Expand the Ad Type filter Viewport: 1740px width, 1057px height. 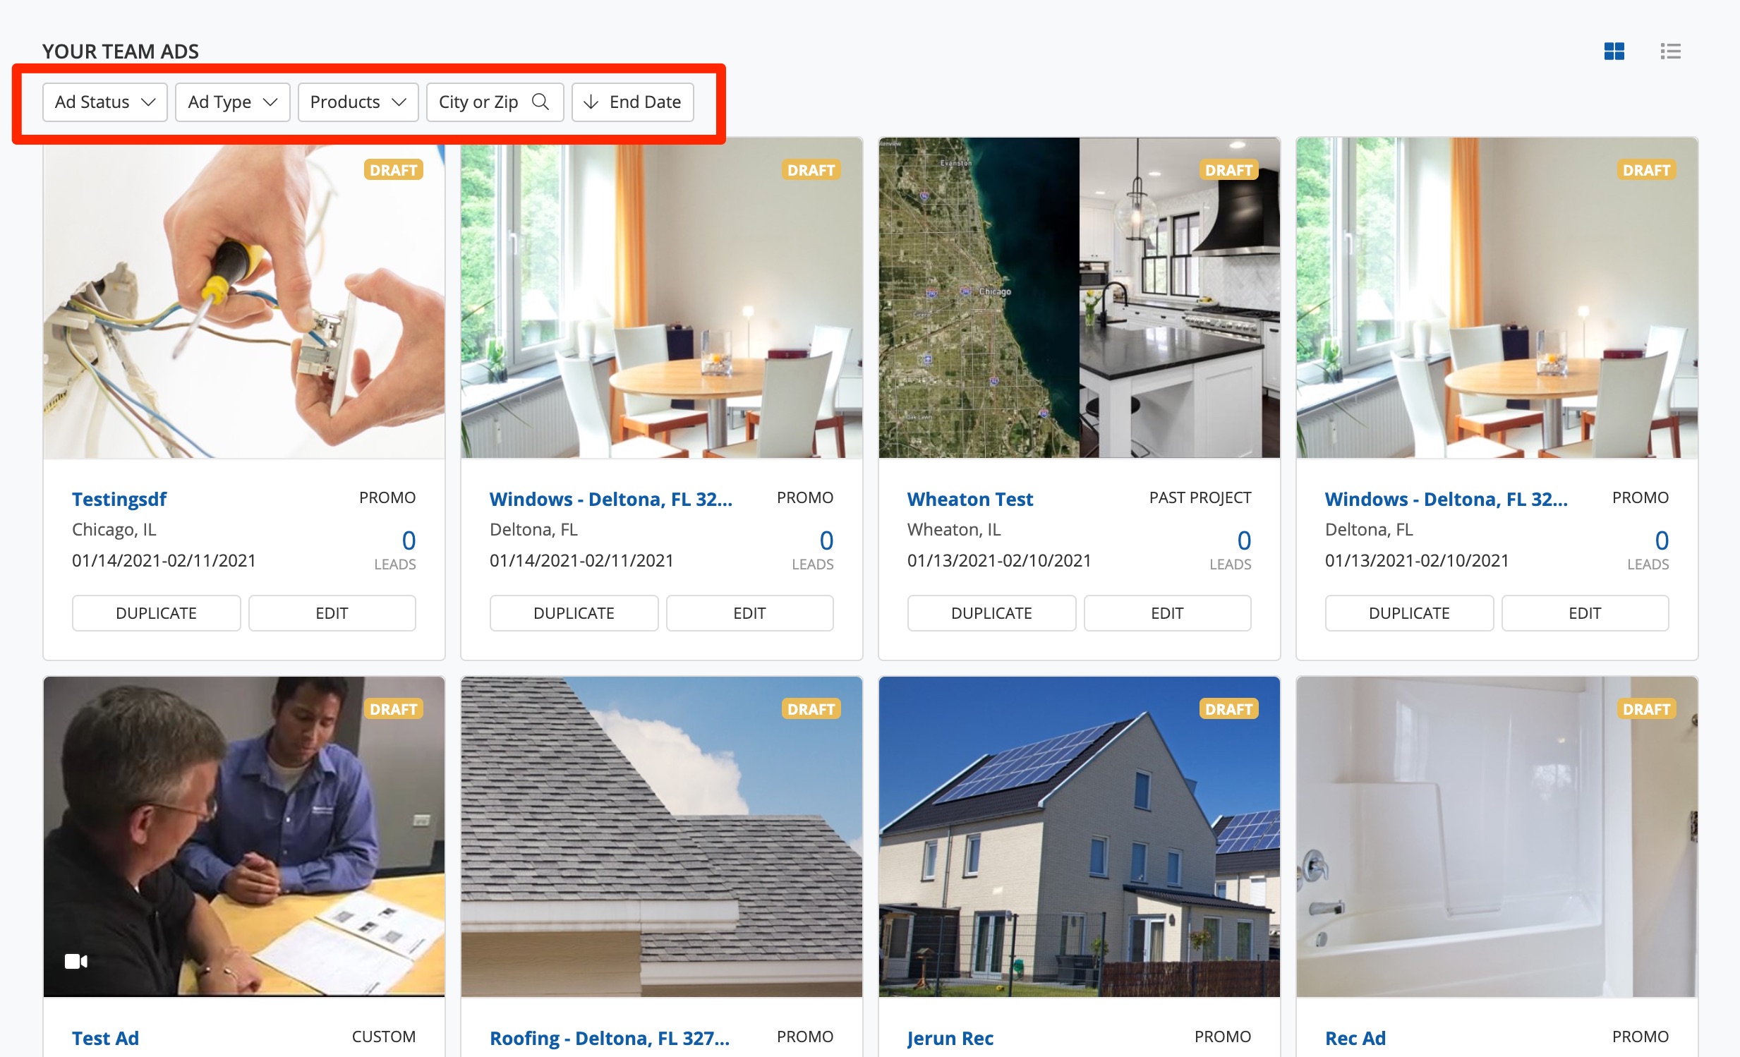(x=232, y=102)
